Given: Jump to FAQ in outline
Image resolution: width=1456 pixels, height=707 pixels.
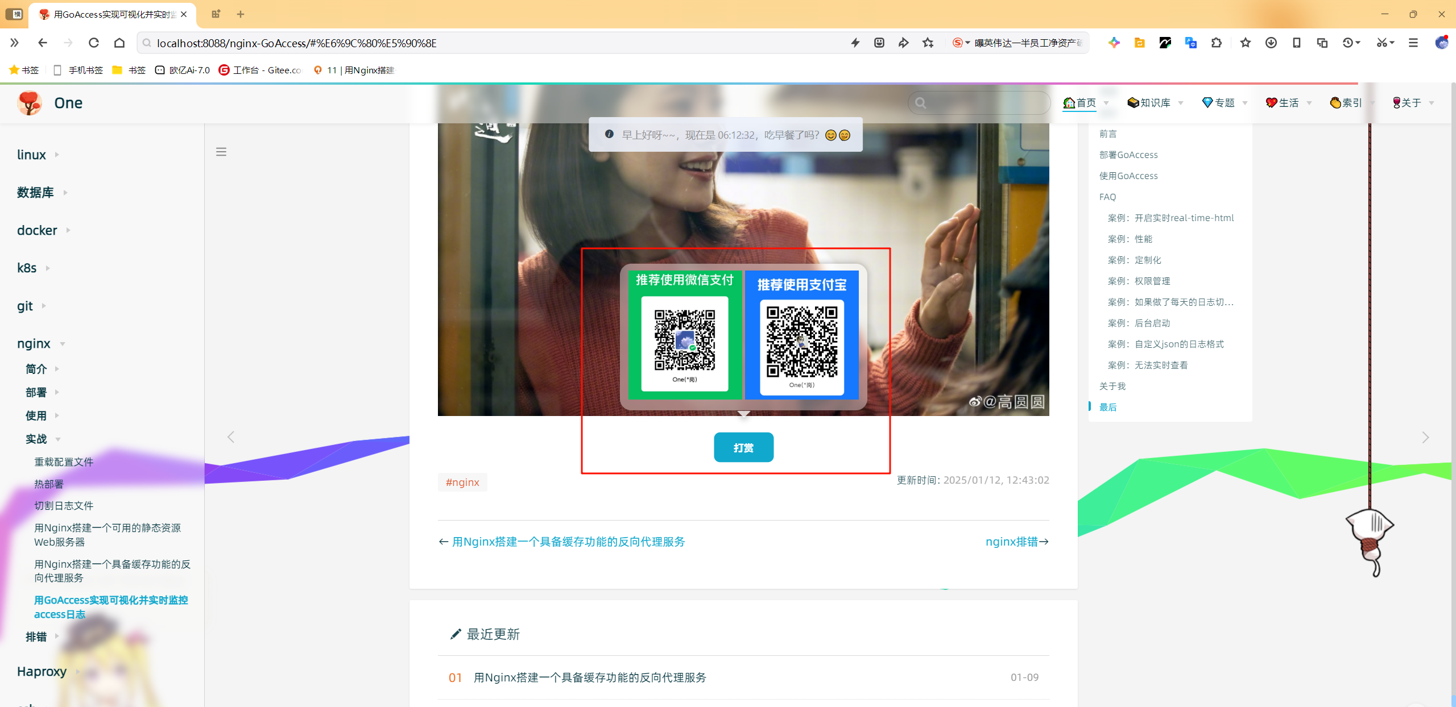Looking at the screenshot, I should pos(1107,197).
